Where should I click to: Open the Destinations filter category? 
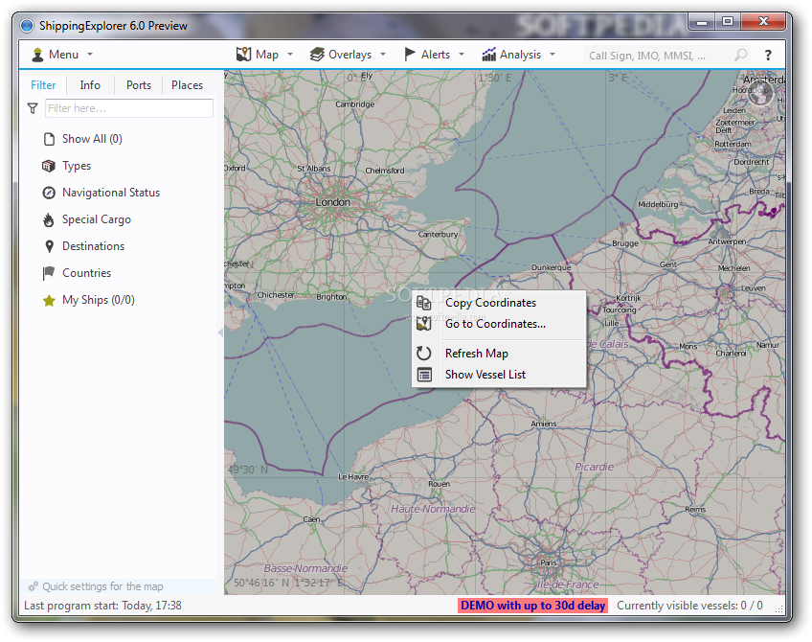point(93,246)
